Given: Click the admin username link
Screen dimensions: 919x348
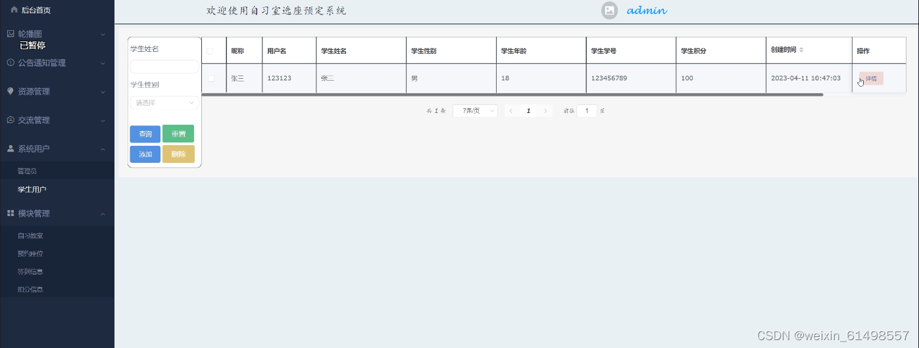Looking at the screenshot, I should pos(647,11).
